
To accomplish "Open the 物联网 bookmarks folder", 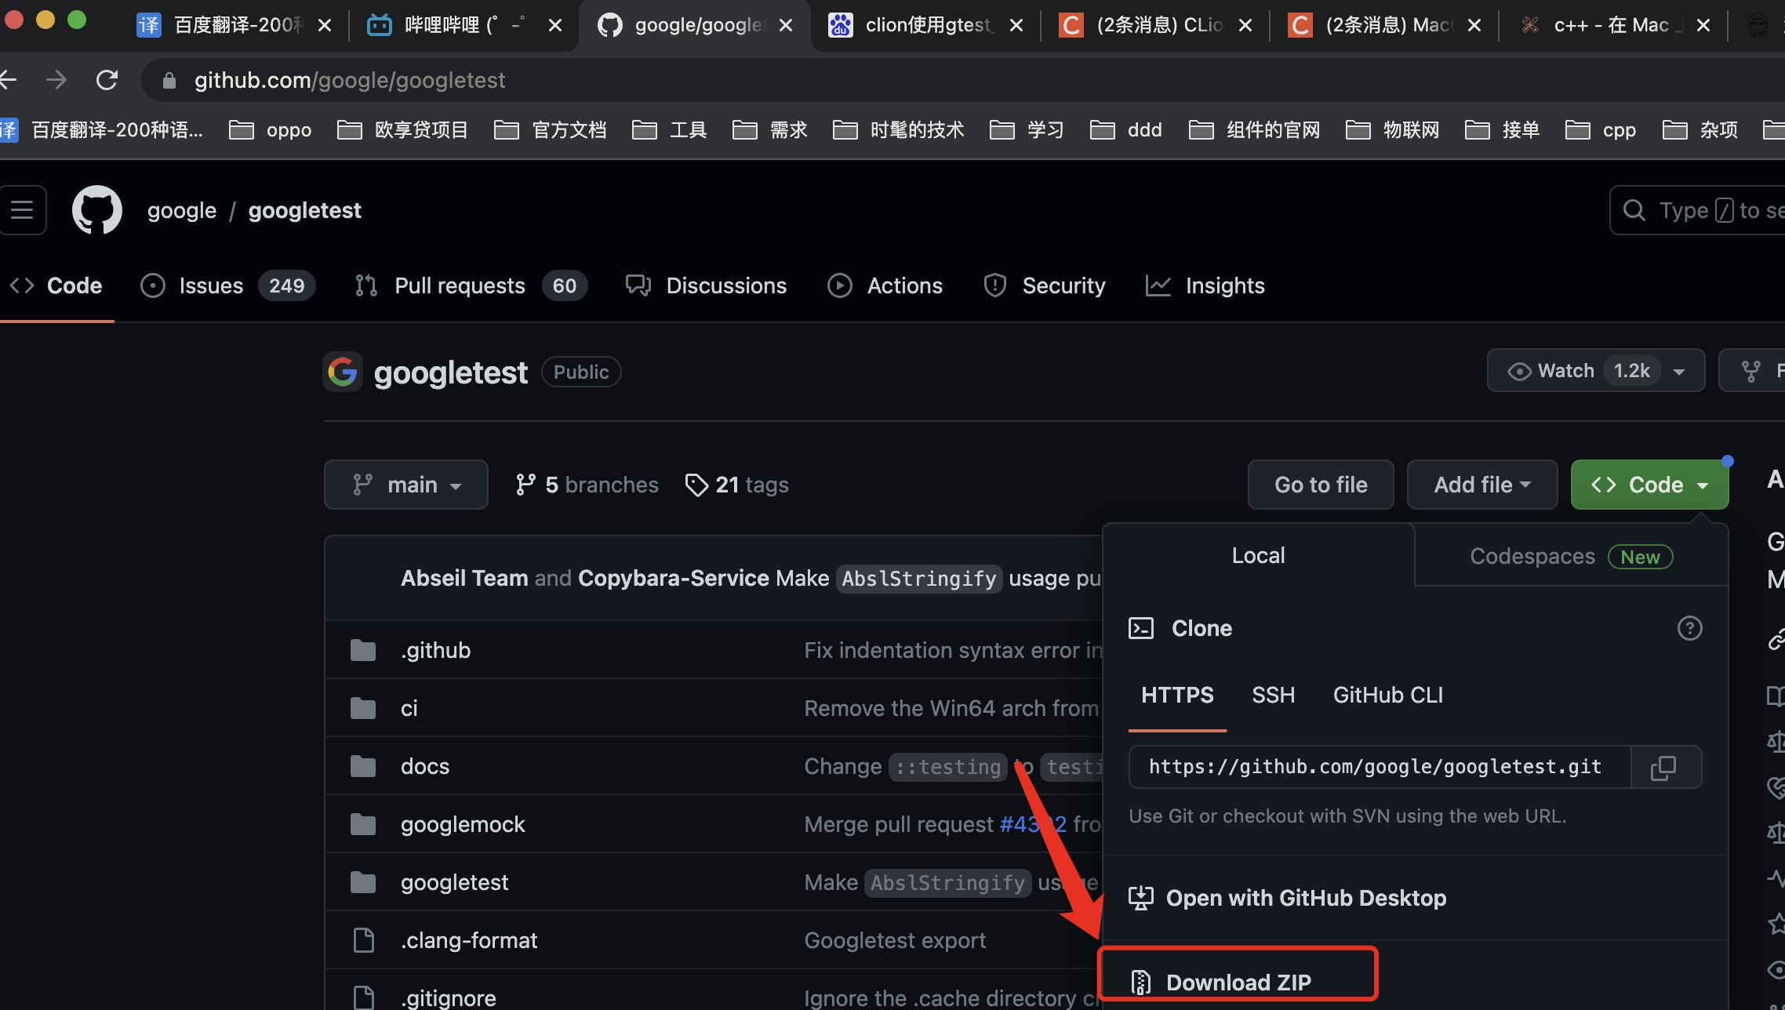I will pos(1393,129).
